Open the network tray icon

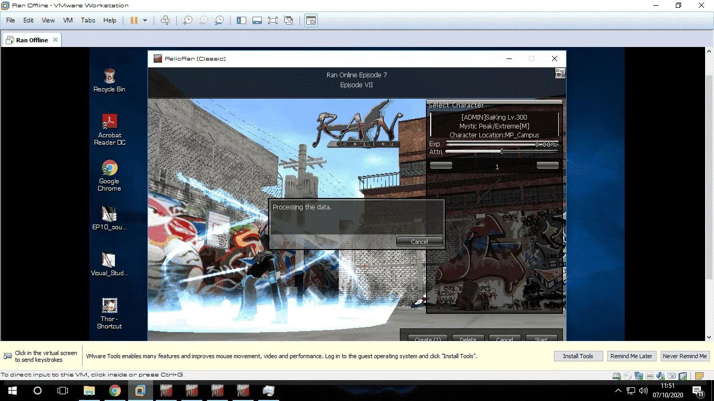pyautogui.click(x=631, y=391)
